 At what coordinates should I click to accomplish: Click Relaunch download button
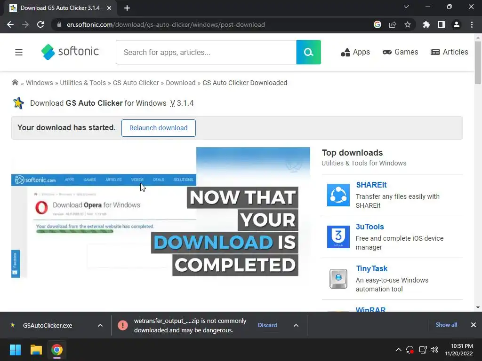coord(158,128)
